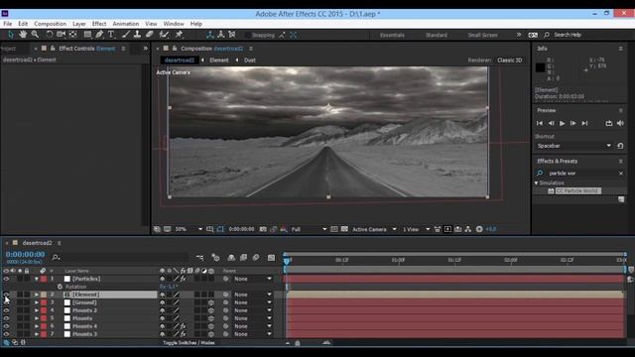Open the Layer menu
635x357 pixels.
[79, 24]
